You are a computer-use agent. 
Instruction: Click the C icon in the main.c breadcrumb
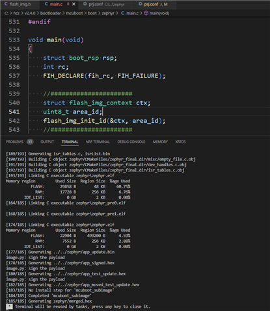coord(122,13)
